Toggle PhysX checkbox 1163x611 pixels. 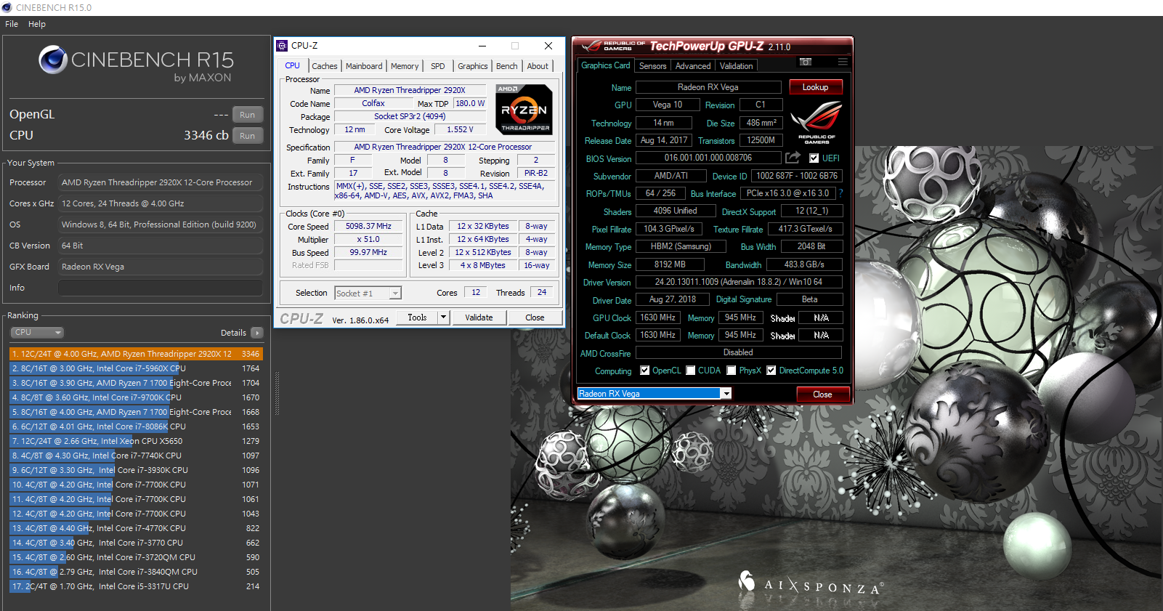pyautogui.click(x=732, y=371)
